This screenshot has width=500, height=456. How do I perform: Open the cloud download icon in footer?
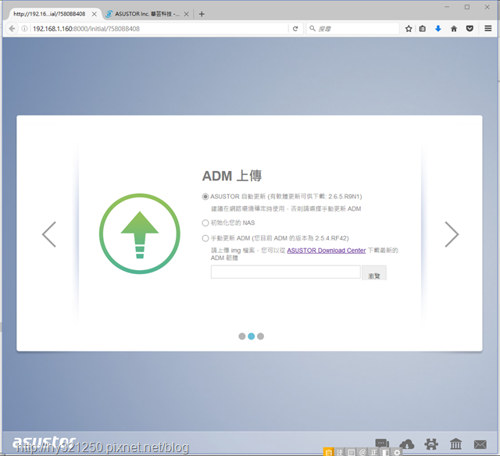coord(406,444)
